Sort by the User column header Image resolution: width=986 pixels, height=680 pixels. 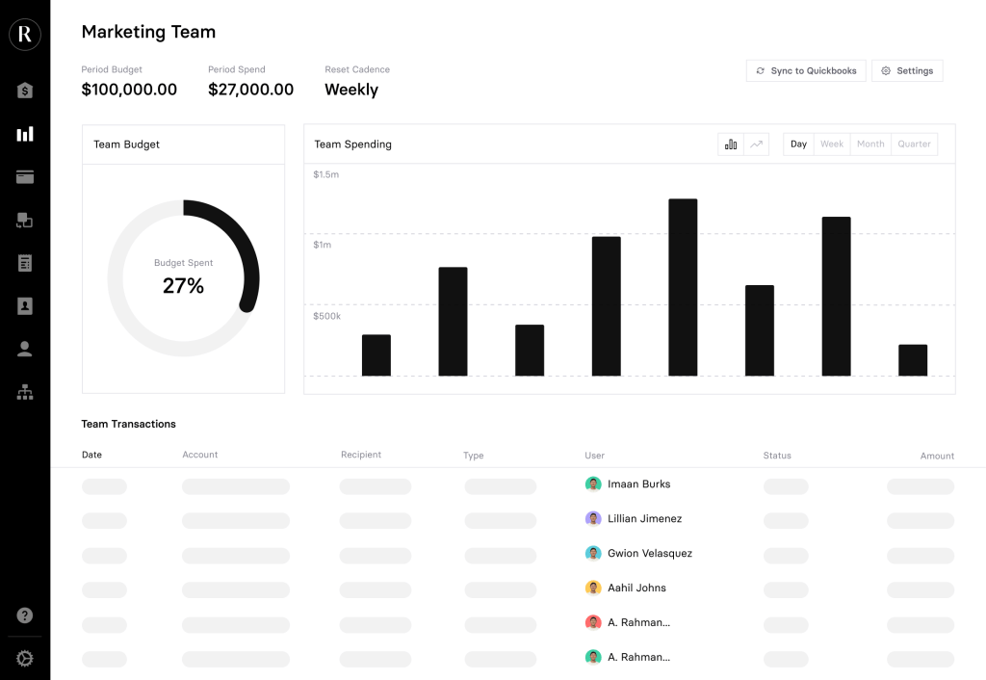pyautogui.click(x=594, y=456)
